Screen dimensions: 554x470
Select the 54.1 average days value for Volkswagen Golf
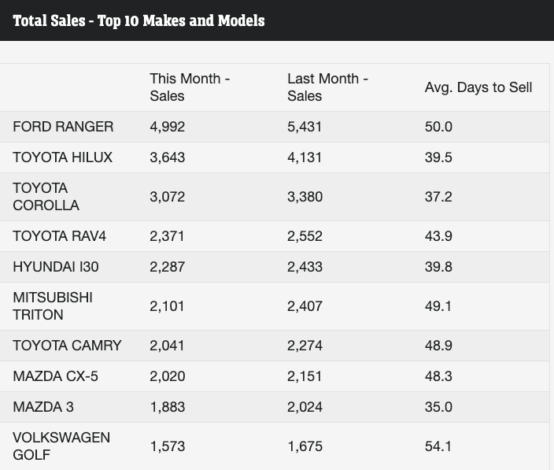click(438, 446)
